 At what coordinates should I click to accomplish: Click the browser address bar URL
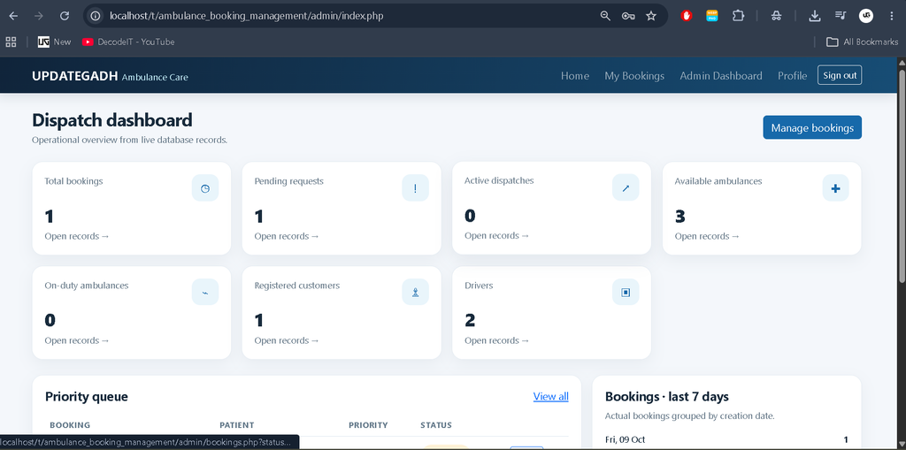tap(247, 16)
